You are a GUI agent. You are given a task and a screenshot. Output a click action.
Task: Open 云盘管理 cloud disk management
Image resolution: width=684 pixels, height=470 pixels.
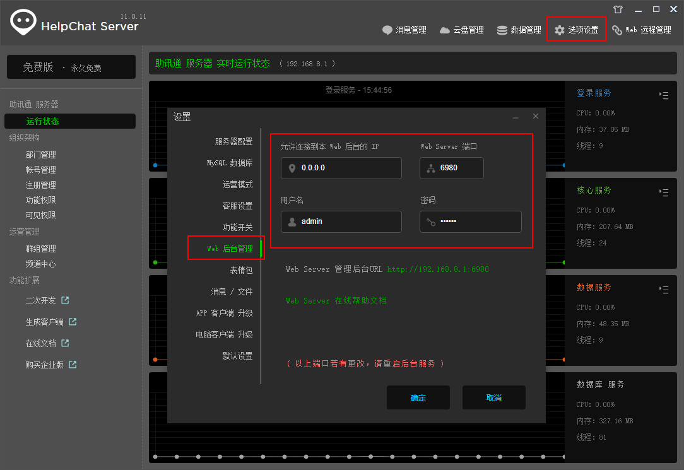461,30
